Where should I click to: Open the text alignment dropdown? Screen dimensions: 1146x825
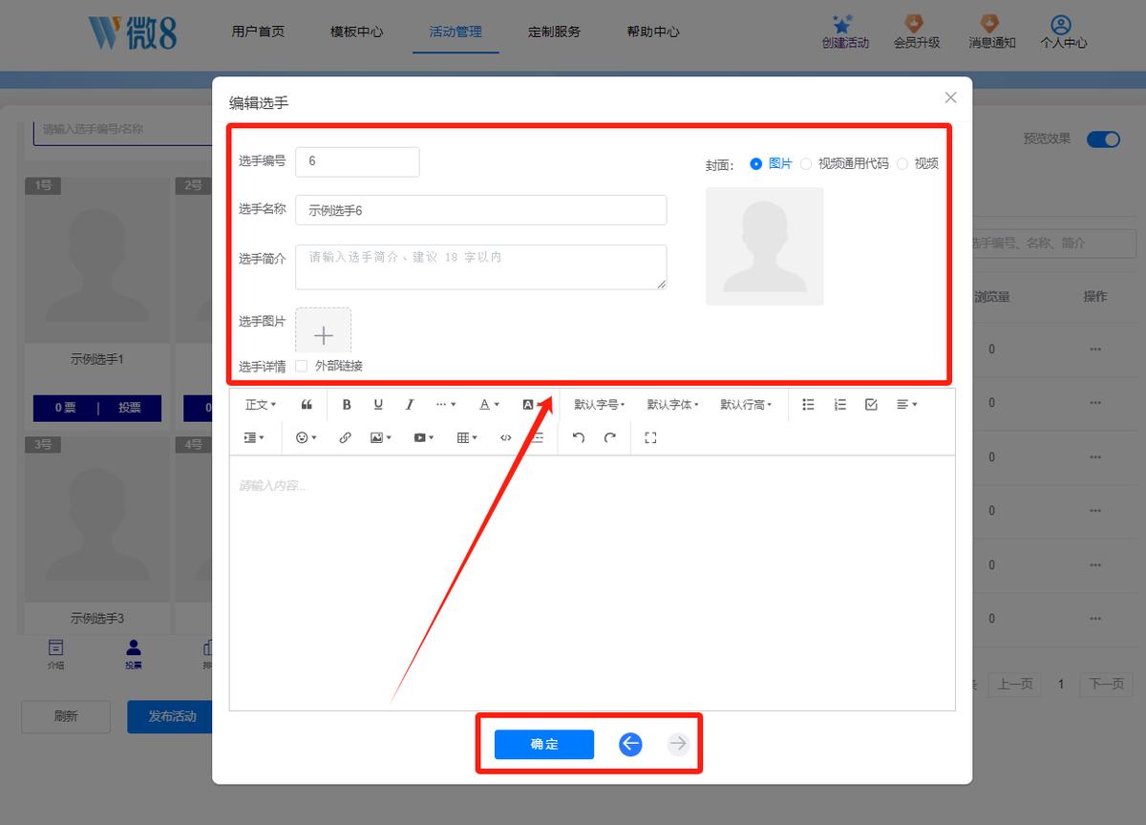pyautogui.click(x=906, y=405)
